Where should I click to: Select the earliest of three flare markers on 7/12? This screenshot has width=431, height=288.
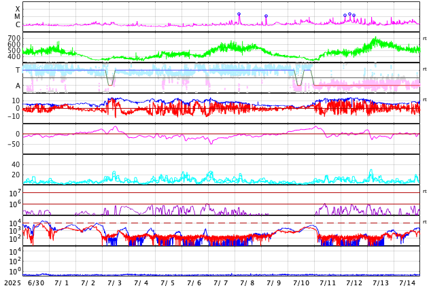[345, 16]
